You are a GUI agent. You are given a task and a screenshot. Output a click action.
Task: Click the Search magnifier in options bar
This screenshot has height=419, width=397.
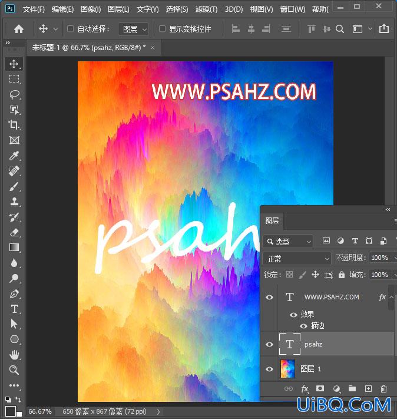tap(340, 29)
